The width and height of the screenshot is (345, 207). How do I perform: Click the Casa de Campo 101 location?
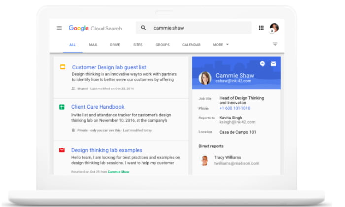(238, 132)
